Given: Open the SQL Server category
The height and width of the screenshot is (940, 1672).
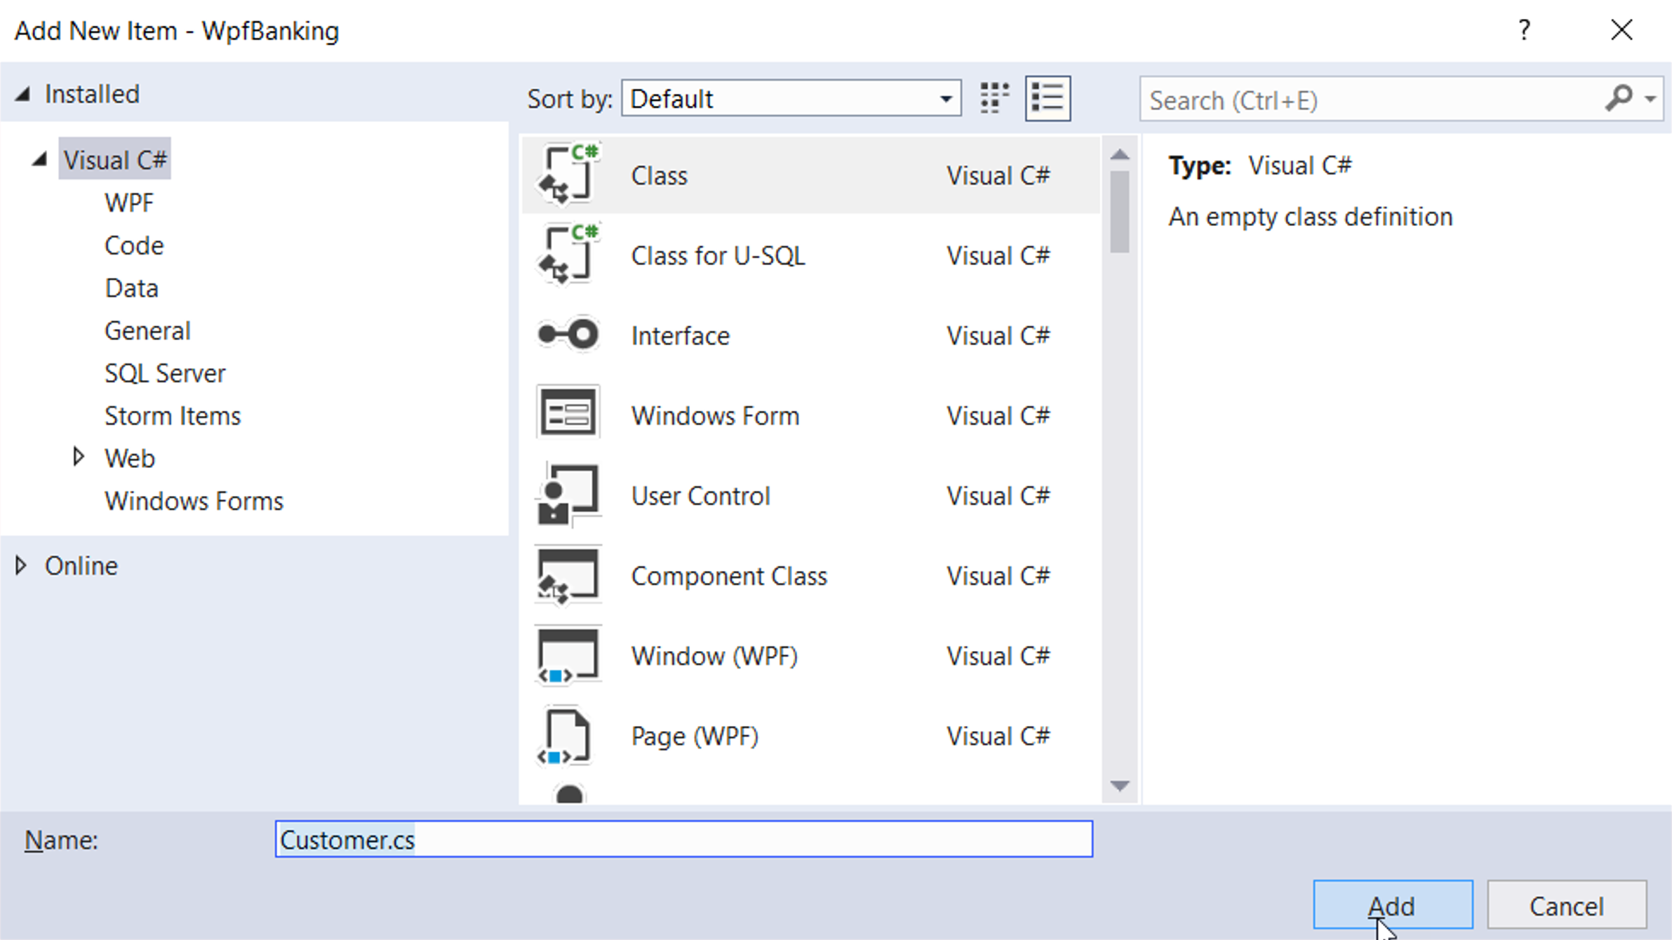Looking at the screenshot, I should (x=165, y=373).
